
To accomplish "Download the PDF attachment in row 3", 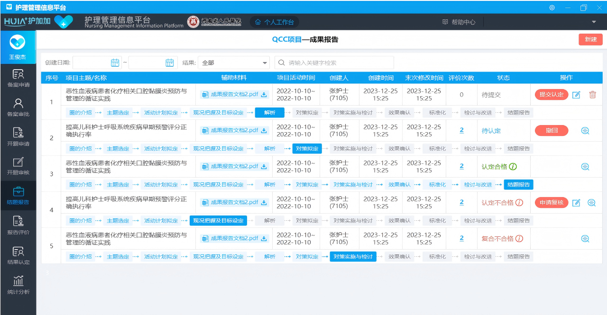I will [x=264, y=167].
